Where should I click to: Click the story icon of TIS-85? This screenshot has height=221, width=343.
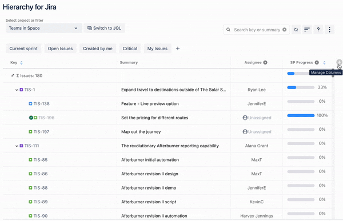[x=30, y=160]
